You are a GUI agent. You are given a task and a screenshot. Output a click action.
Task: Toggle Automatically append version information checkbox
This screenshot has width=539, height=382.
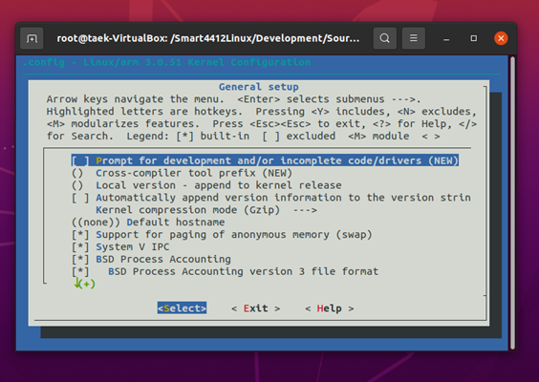pos(80,198)
